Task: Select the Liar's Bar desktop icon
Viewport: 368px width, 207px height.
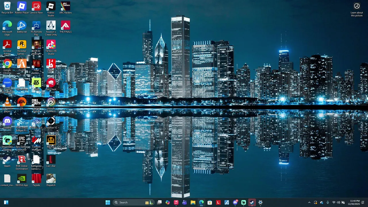Action: 51,161
